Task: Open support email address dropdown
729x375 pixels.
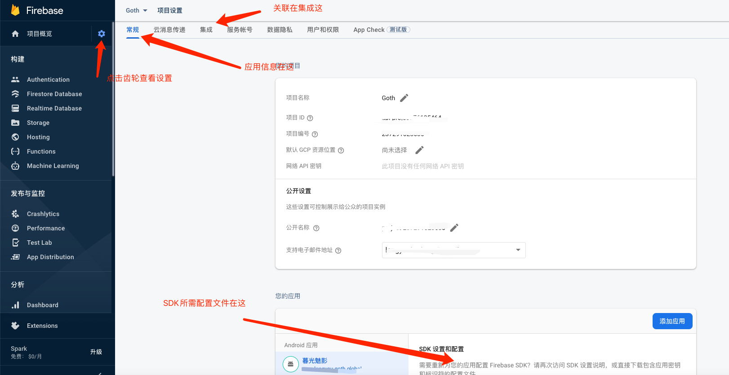Action: 454,250
